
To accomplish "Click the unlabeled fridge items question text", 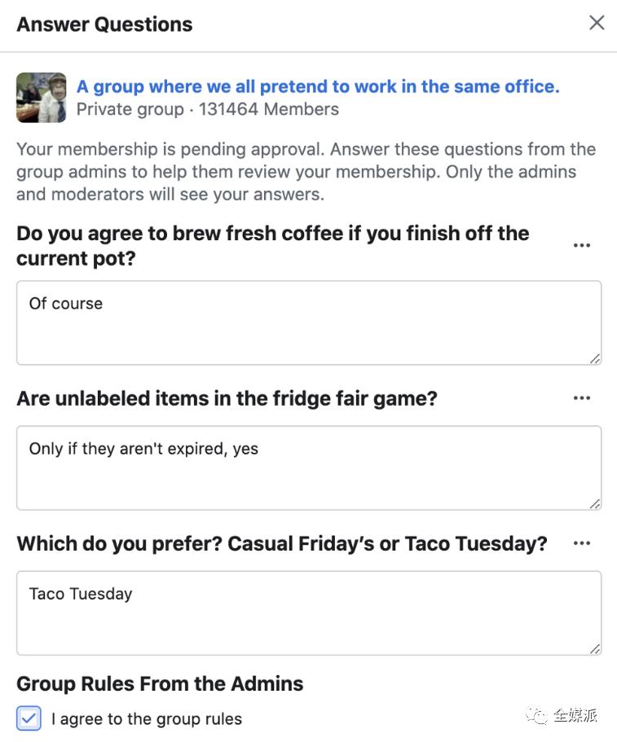I will (x=227, y=398).
